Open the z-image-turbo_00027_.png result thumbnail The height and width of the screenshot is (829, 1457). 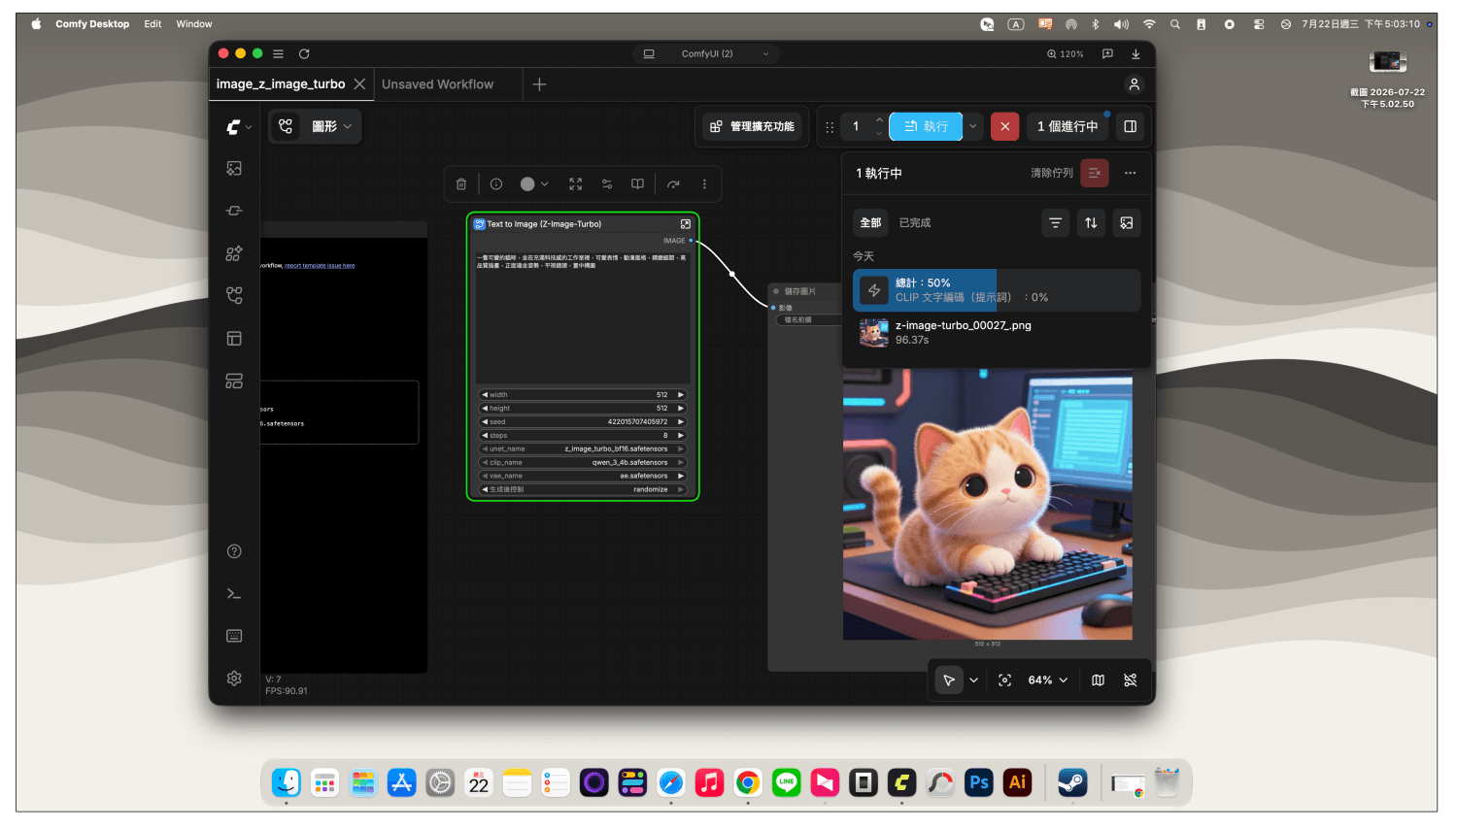tap(874, 333)
